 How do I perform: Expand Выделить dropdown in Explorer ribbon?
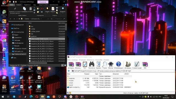(x=63, y=13)
